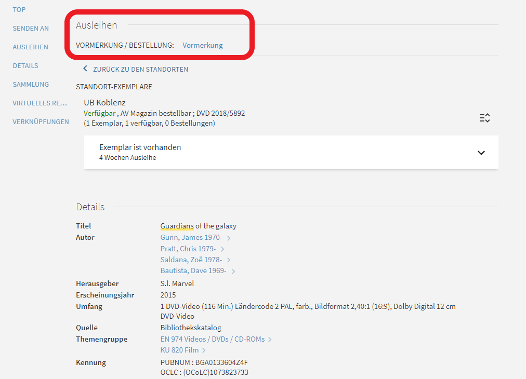Viewport: 526px width, 379px height.
Task: Click 'PUBNUM : BGA0133604Z4F' identifier
Action: click(204, 362)
